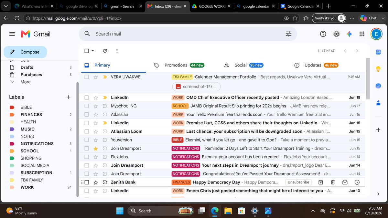The image size is (388, 218).
Task: Open the Gmail main menu hamburger icon
Action: [x=12, y=34]
